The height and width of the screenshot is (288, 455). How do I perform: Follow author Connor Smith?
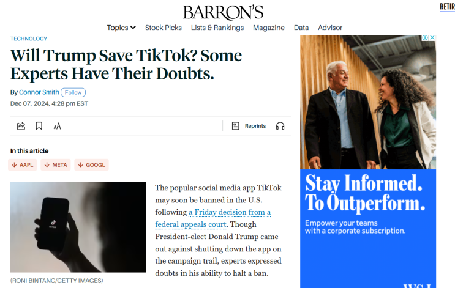coord(73,92)
